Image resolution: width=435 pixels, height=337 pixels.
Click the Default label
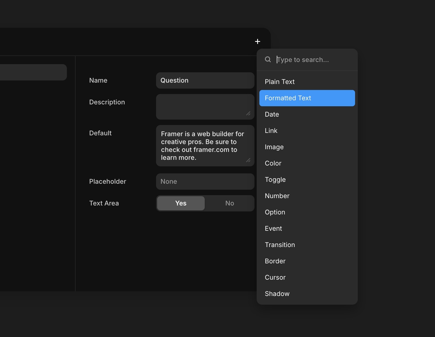tap(100, 133)
